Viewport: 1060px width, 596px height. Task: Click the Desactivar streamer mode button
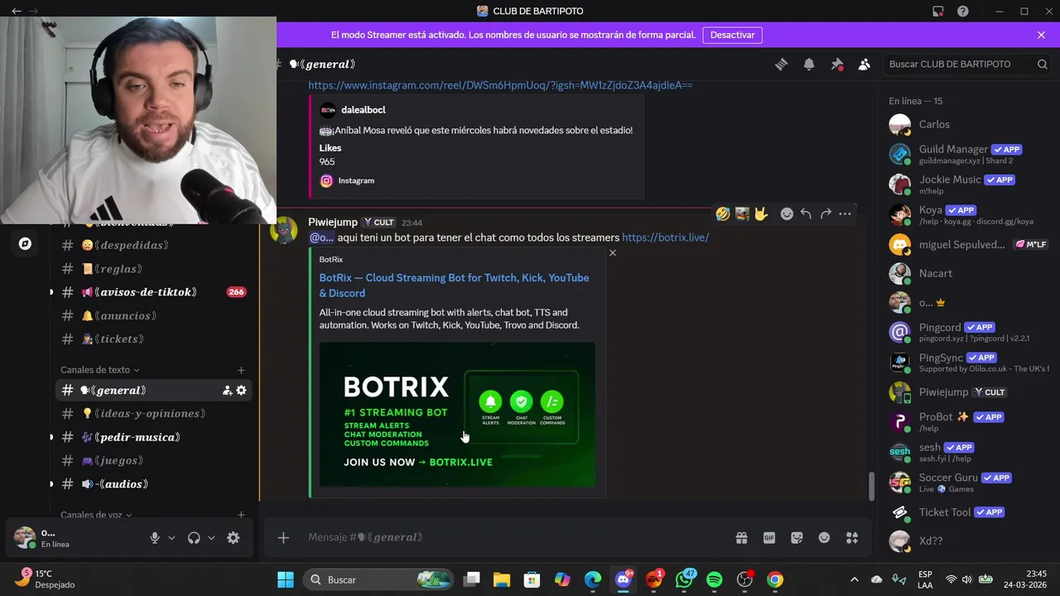pos(732,35)
